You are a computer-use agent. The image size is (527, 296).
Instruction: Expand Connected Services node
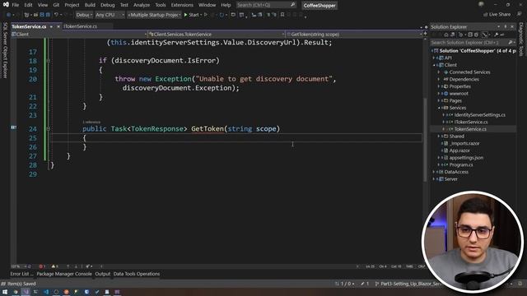click(x=439, y=72)
